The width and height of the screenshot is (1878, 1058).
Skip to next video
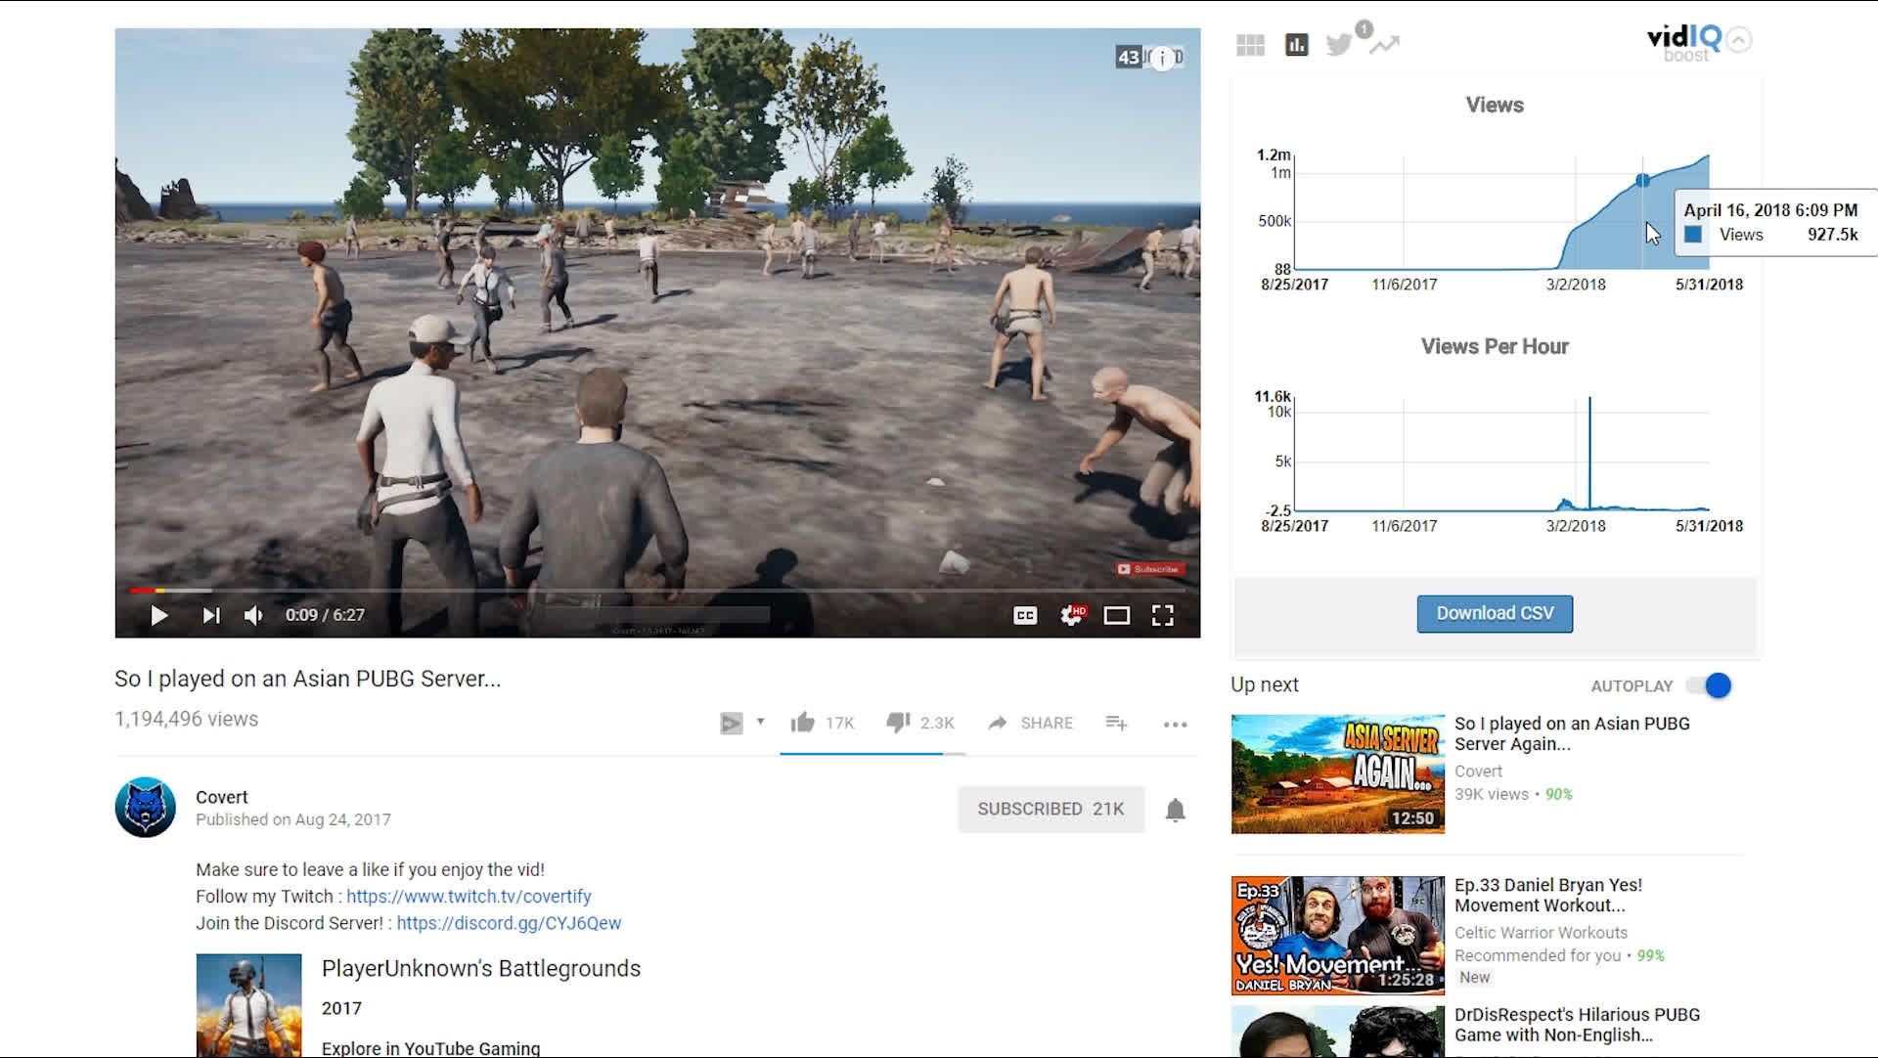pyautogui.click(x=210, y=615)
